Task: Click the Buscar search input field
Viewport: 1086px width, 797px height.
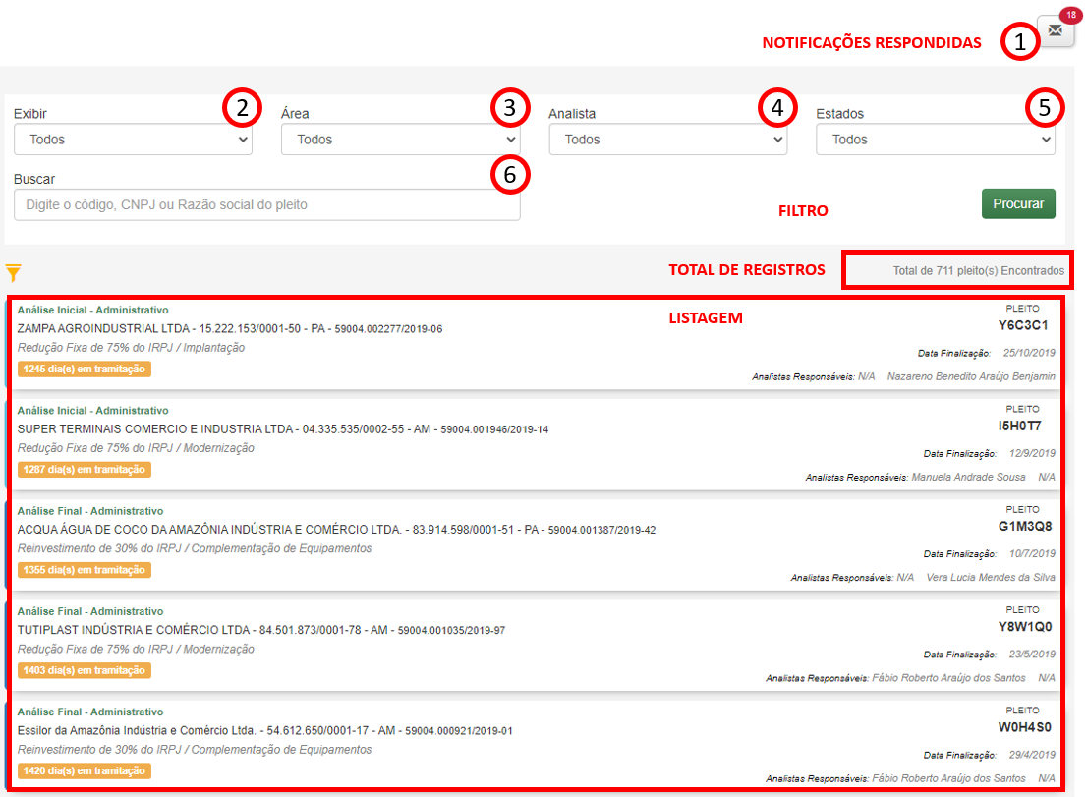Action: (x=266, y=205)
